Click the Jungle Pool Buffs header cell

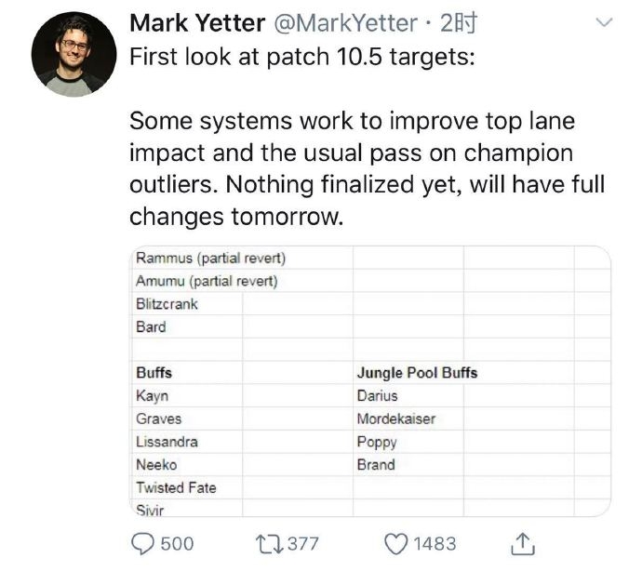coord(417,373)
